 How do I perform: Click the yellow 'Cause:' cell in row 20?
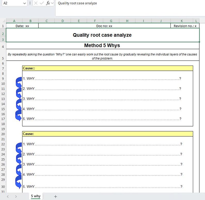[x=108, y=134]
